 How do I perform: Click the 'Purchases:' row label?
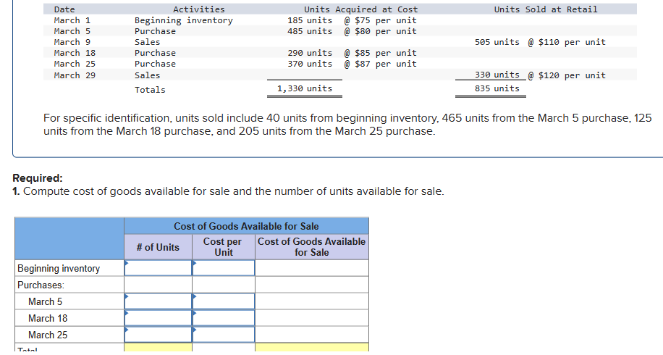[41, 285]
